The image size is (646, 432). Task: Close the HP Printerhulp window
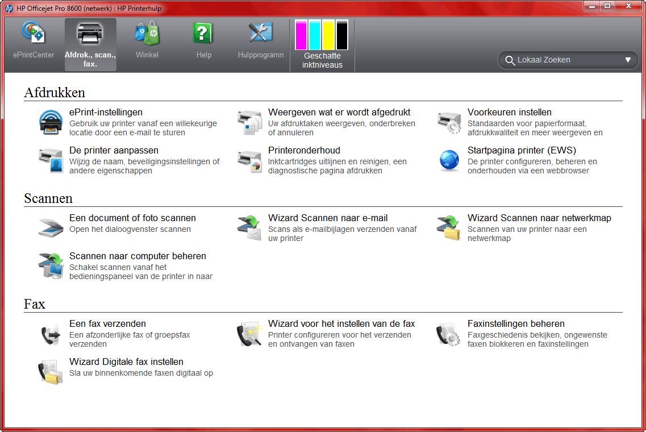pyautogui.click(x=629, y=6)
